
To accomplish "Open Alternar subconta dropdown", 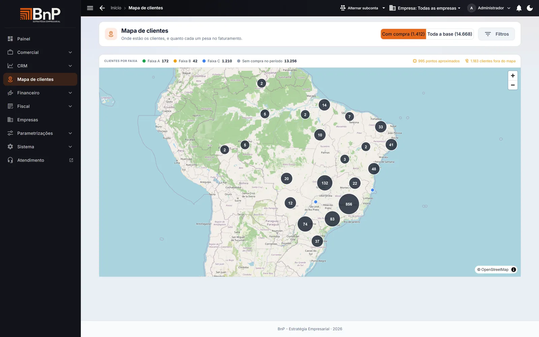I will tap(362, 8).
